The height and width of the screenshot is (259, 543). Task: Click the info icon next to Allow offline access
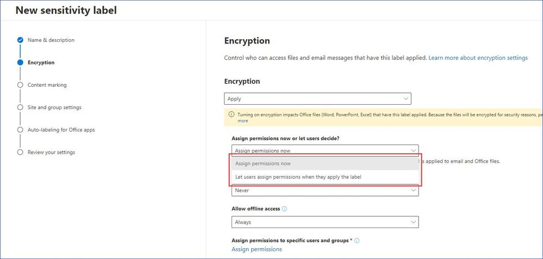285,209
